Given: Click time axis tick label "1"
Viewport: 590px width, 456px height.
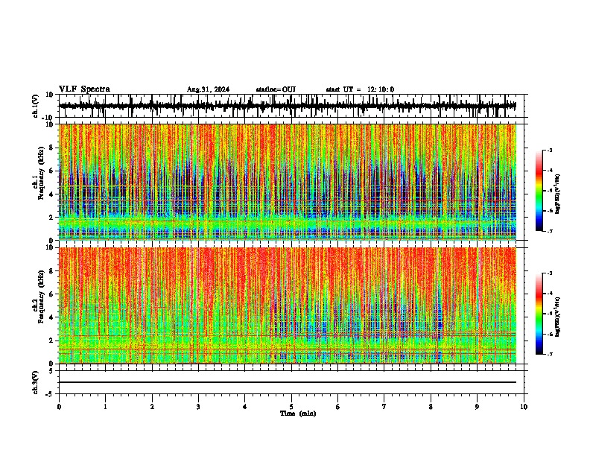Looking at the screenshot, I should coord(105,407).
